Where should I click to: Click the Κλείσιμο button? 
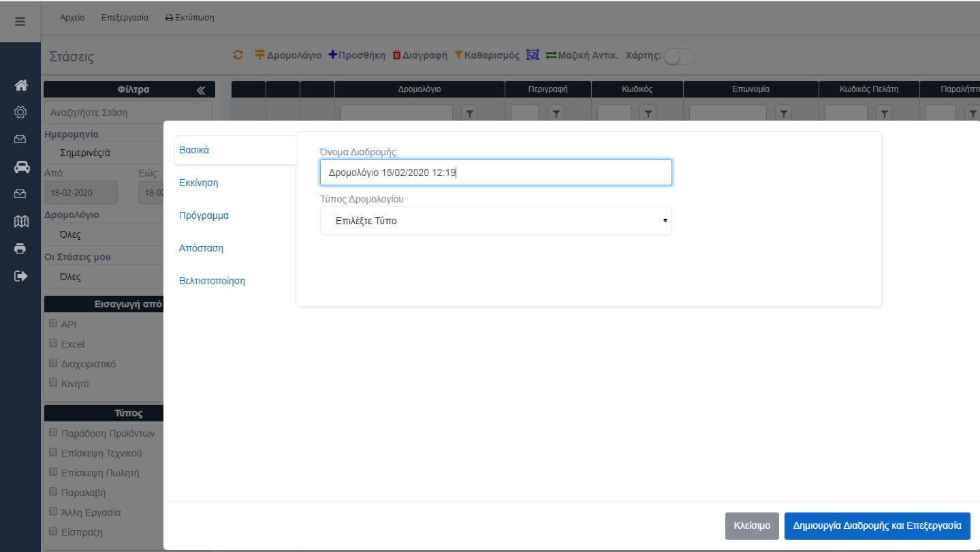pos(751,525)
